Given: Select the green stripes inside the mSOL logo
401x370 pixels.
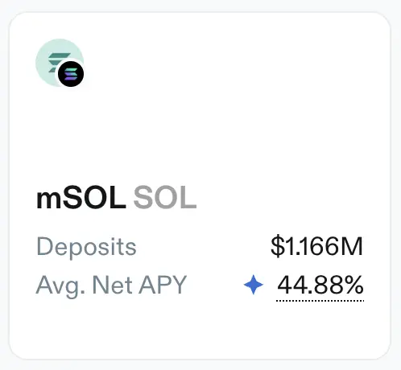Looking at the screenshot, I should coord(57,60).
